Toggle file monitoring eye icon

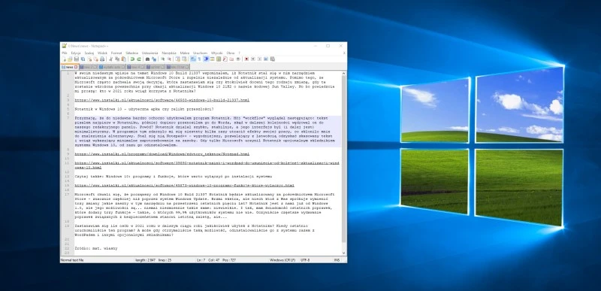pos(238,59)
